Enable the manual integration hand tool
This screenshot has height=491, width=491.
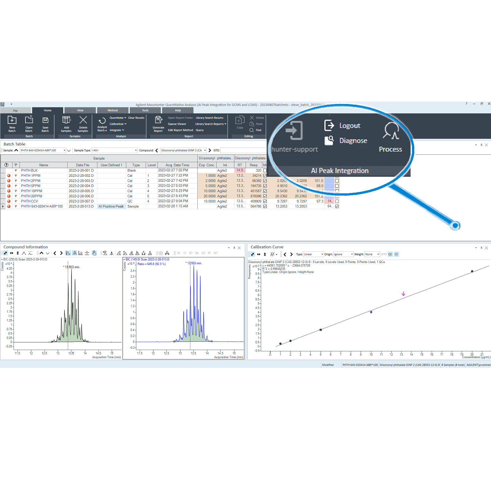click(94, 253)
